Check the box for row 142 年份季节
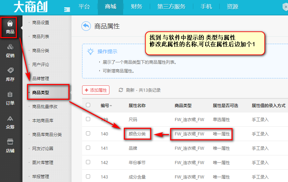 [88, 162]
